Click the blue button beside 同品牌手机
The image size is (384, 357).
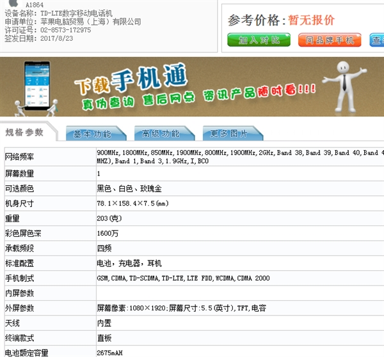[x=377, y=40]
